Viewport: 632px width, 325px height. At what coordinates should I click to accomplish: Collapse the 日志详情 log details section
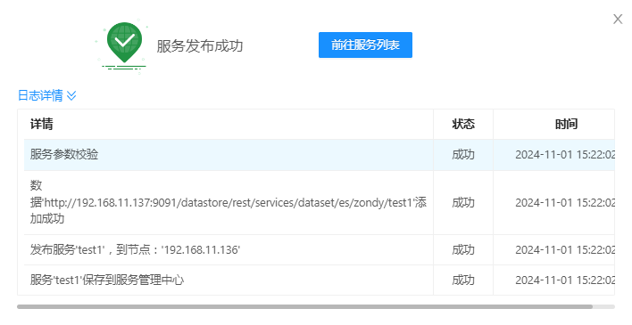click(46, 95)
